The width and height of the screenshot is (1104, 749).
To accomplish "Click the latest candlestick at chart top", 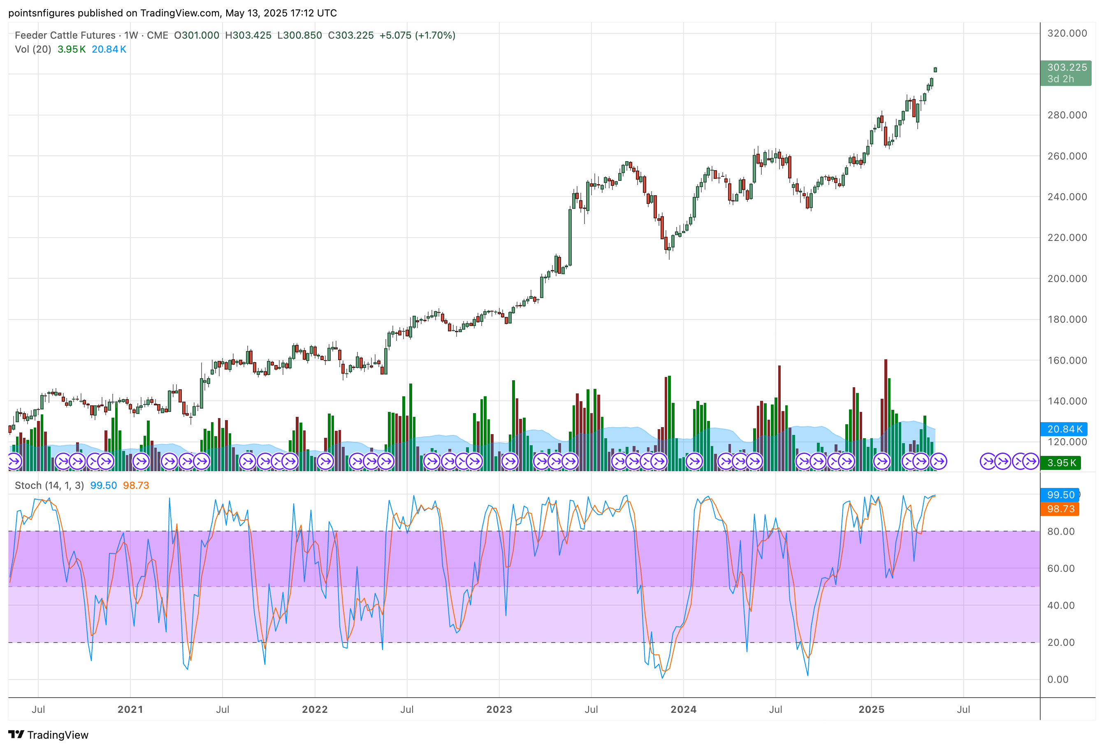I will [x=935, y=70].
